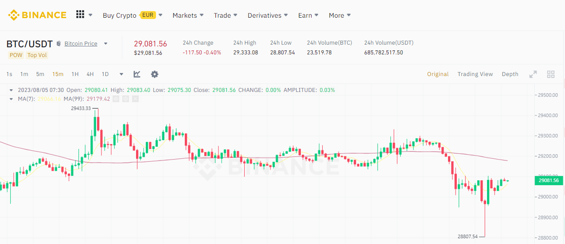565x244 pixels.
Task: Click the 24h Low value 28,807.54
Action: 282,53
